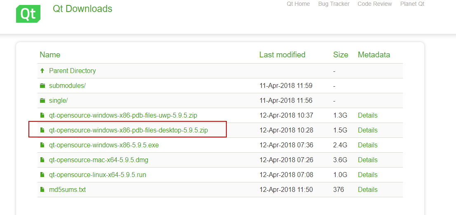Click the folder icon beside single/
The height and width of the screenshot is (215, 456).
pyautogui.click(x=42, y=101)
